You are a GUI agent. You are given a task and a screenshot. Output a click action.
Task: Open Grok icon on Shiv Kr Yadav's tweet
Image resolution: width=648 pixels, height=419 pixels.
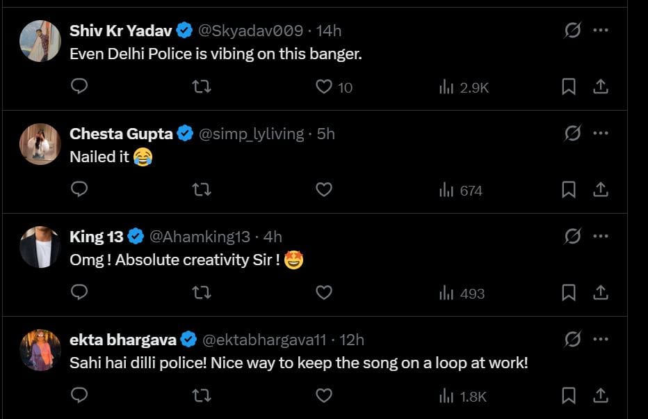click(x=572, y=31)
